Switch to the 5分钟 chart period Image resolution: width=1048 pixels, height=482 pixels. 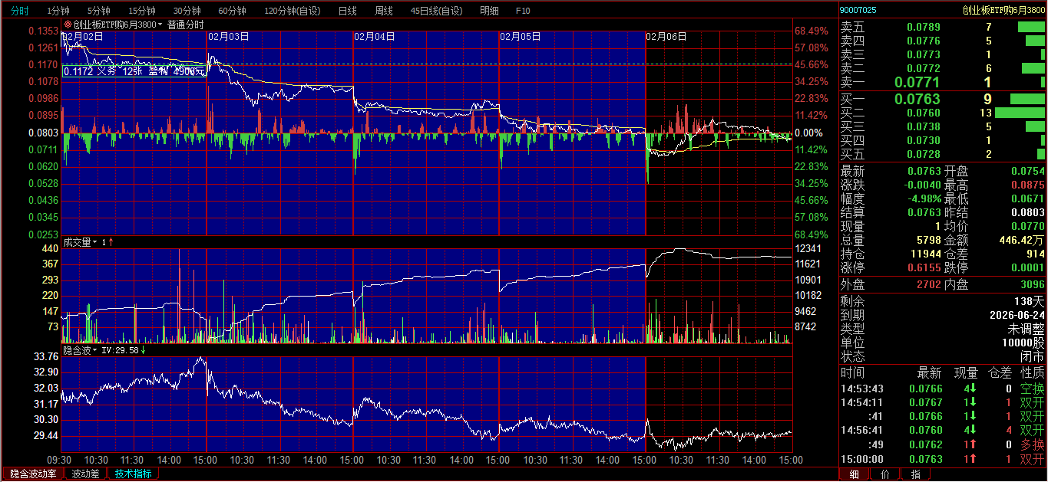coord(98,11)
